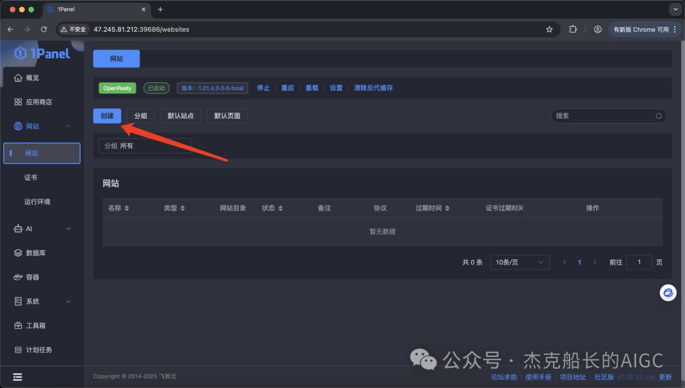The image size is (685, 388).
Task: Go to next page arrow
Action: 594,262
